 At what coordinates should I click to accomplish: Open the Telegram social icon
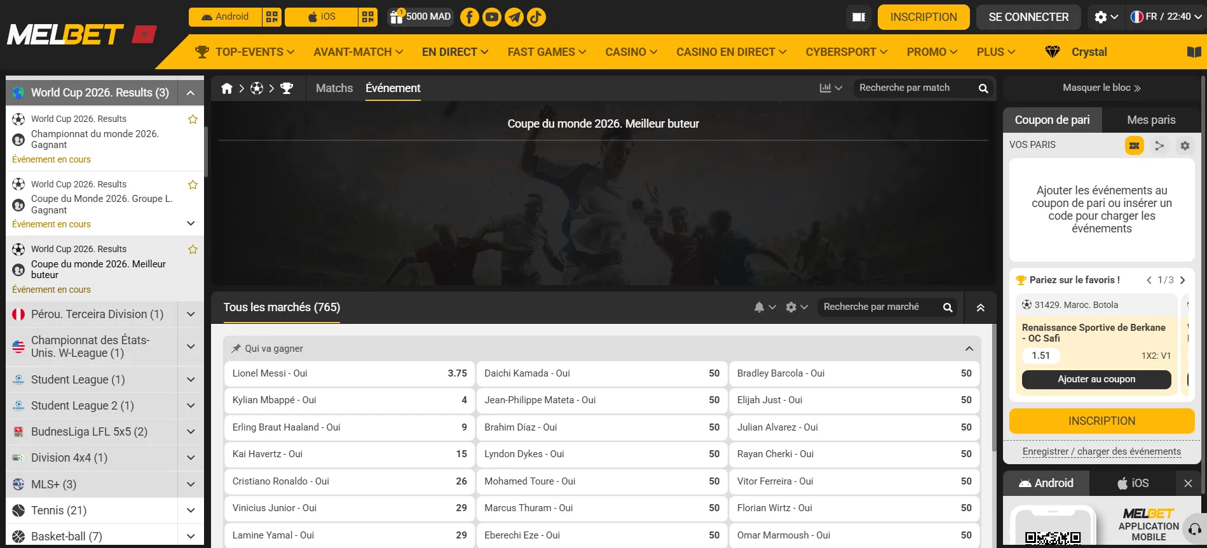[514, 17]
